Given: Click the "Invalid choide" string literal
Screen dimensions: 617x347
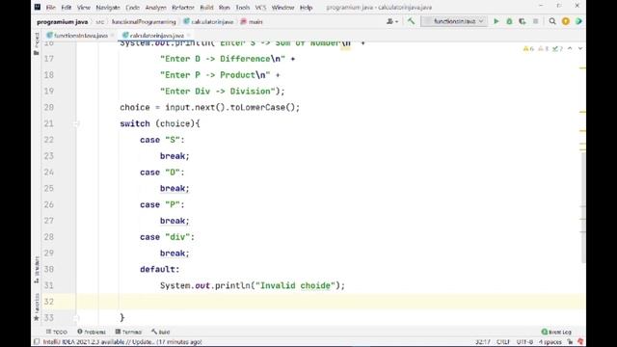Looking at the screenshot, I should coord(295,285).
